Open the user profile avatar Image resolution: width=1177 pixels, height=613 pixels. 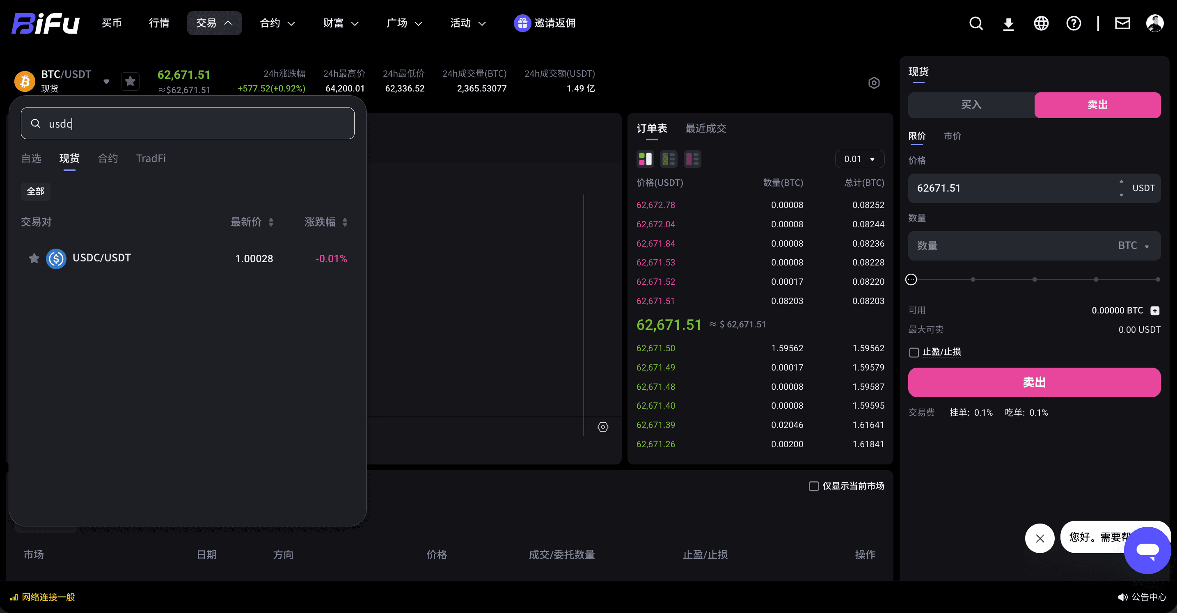click(x=1155, y=23)
